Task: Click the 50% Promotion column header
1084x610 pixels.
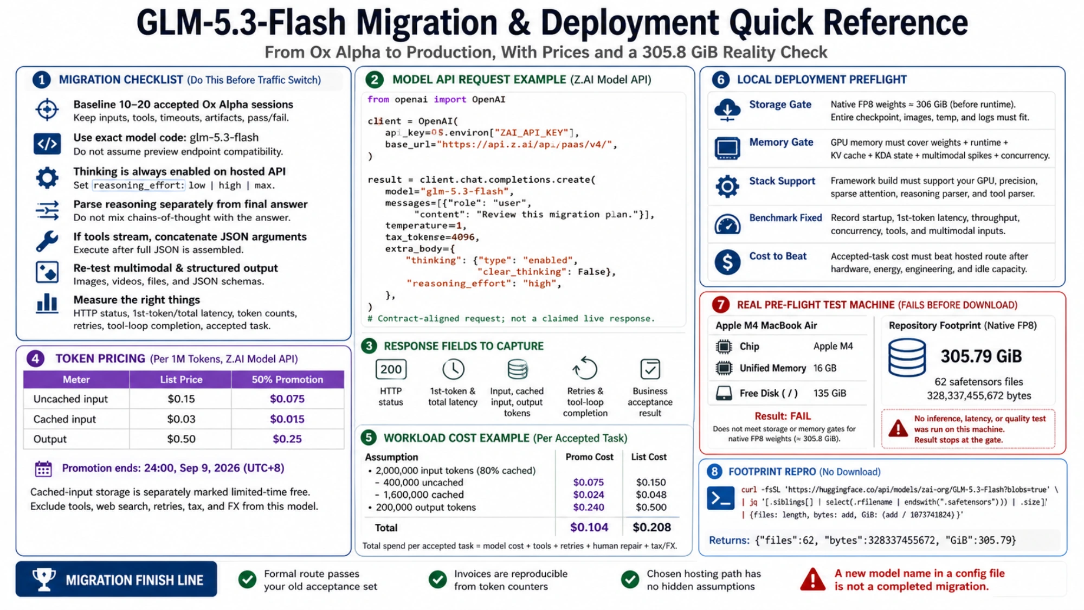Action: (x=287, y=380)
